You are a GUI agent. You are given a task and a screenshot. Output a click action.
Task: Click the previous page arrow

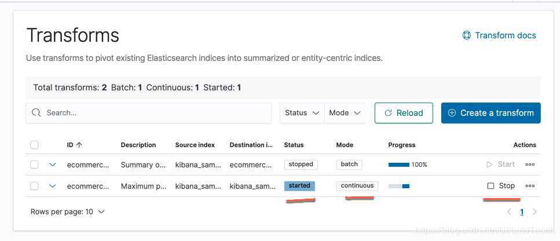point(509,212)
